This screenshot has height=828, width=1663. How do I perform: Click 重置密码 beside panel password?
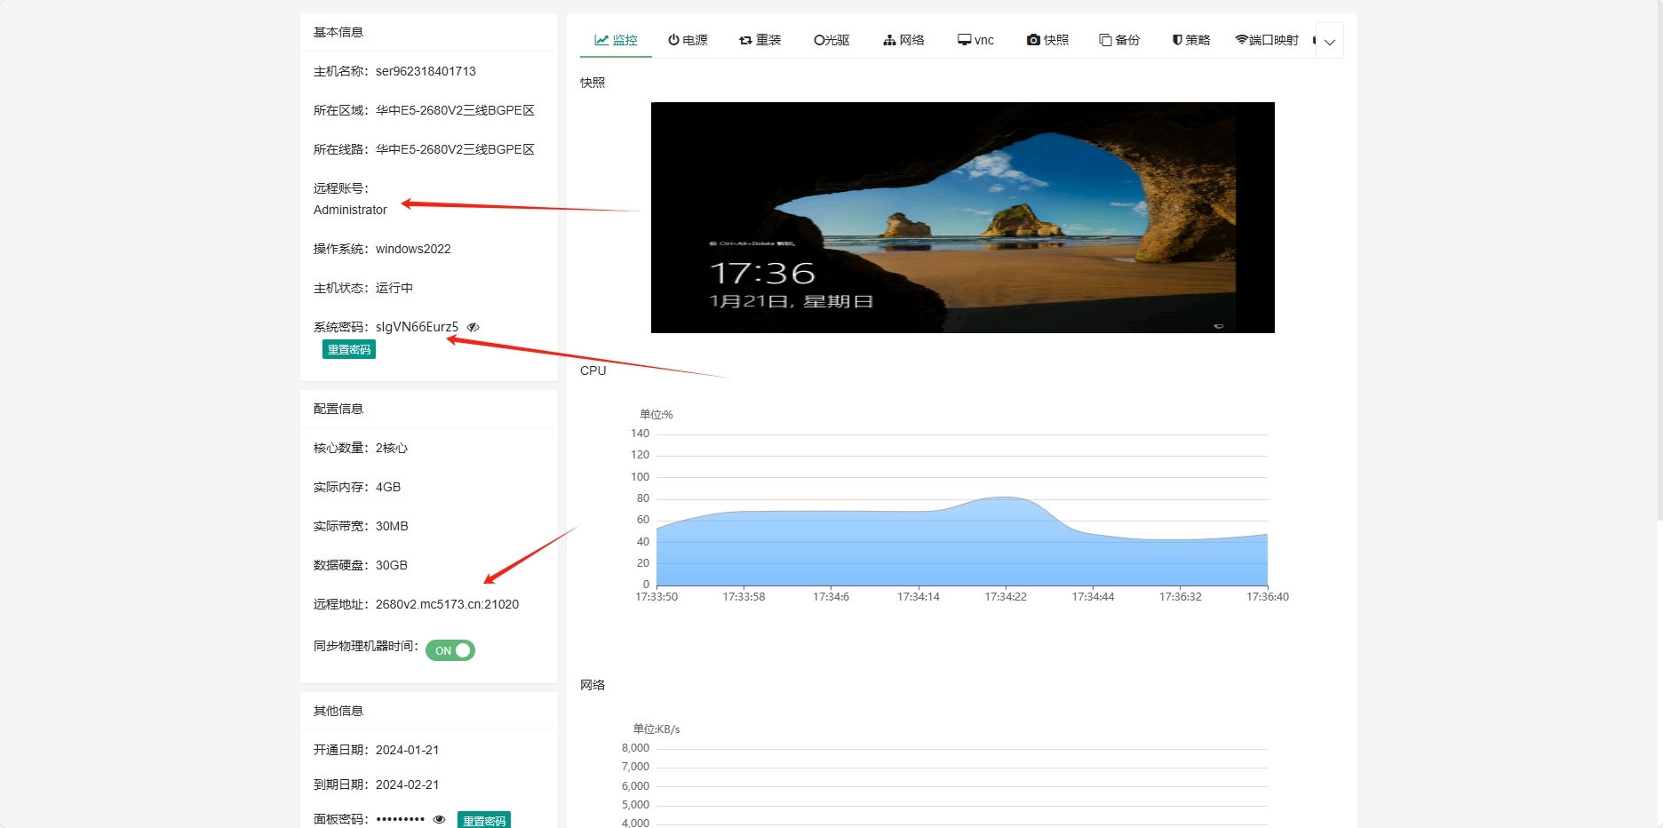coord(484,820)
